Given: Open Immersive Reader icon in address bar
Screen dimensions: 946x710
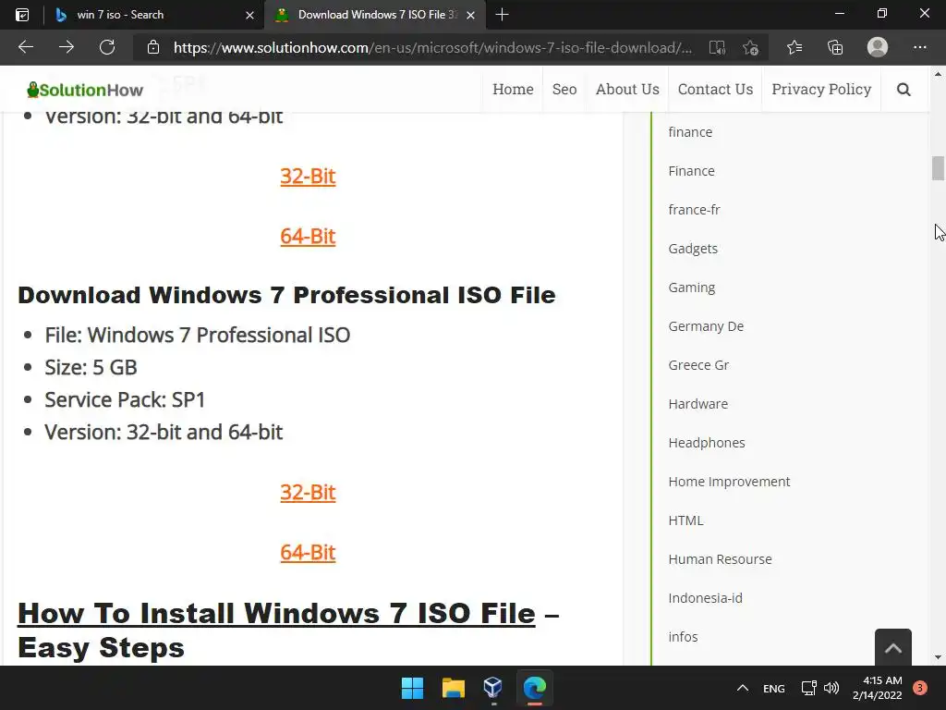Looking at the screenshot, I should click(x=717, y=48).
